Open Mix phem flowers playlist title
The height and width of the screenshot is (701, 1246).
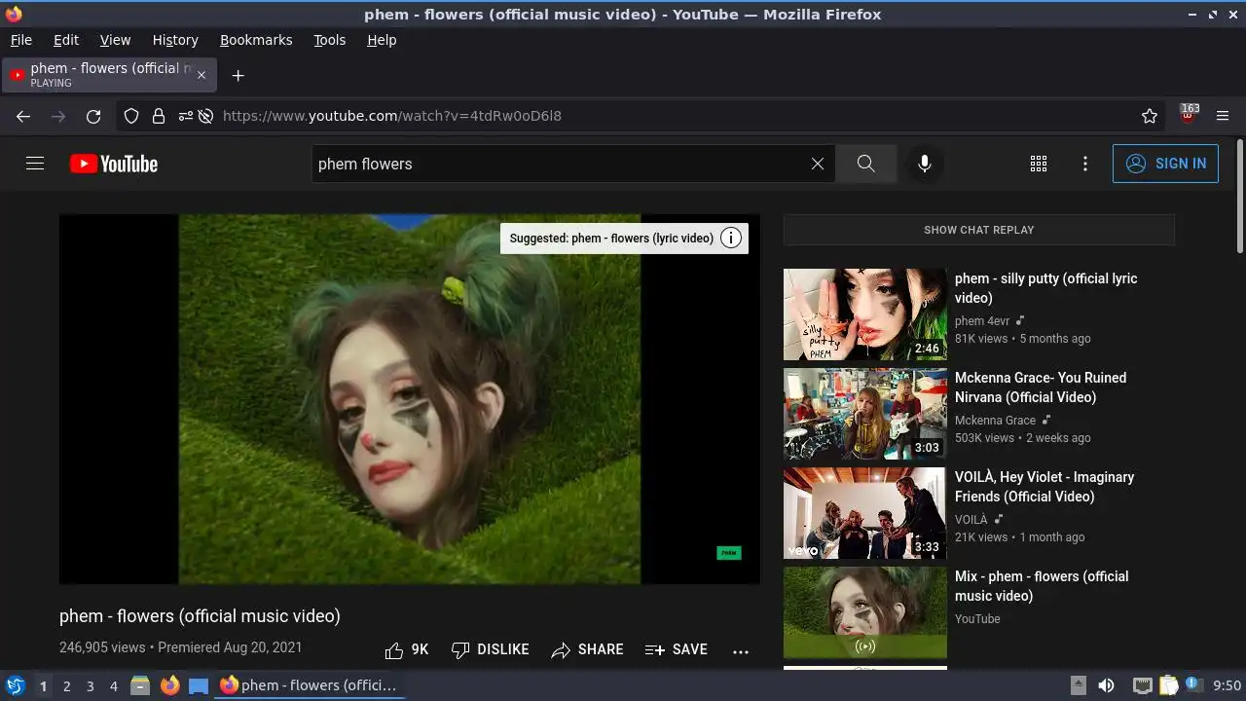pyautogui.click(x=1042, y=586)
